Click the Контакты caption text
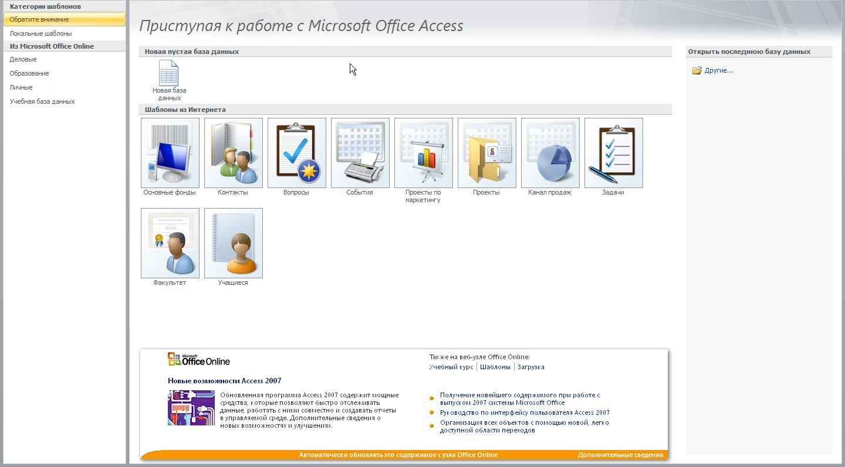This screenshot has height=467, width=845. pos(233,192)
